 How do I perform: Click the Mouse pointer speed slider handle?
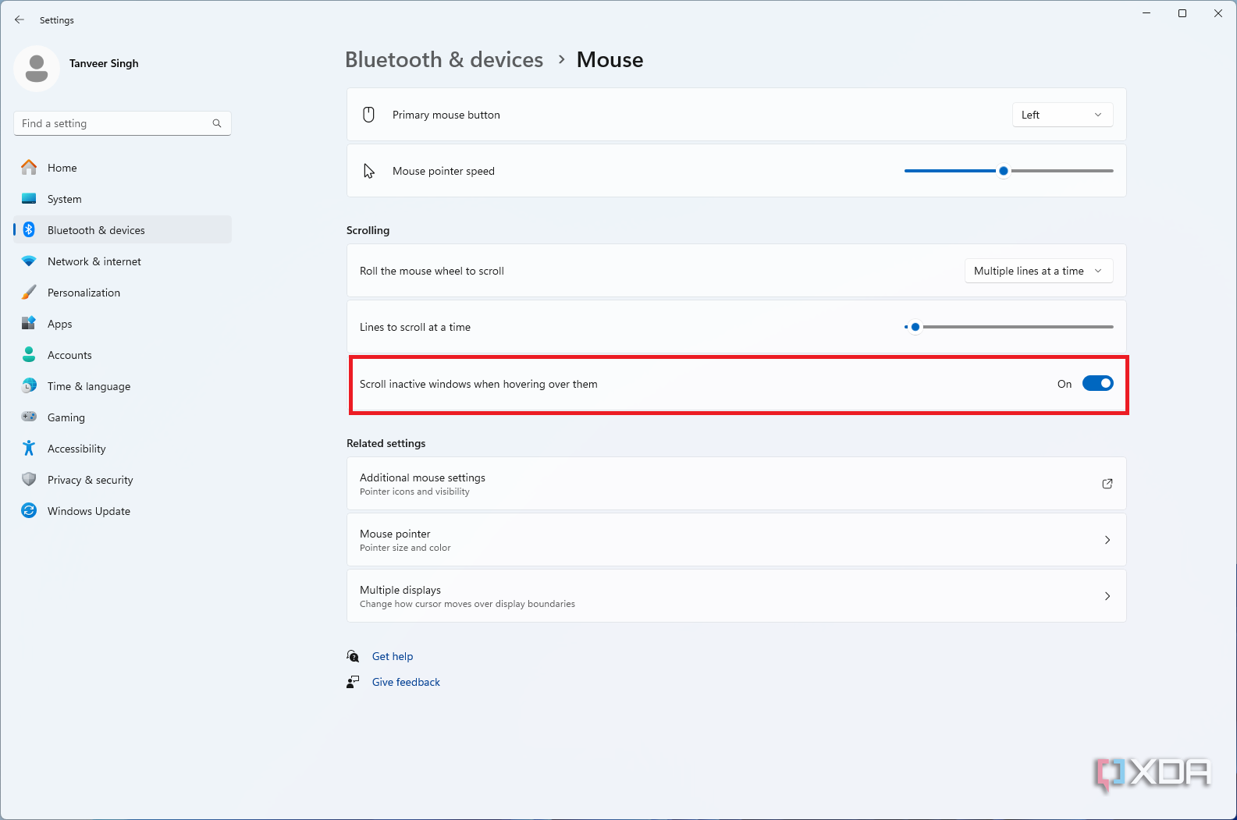[x=1004, y=171]
